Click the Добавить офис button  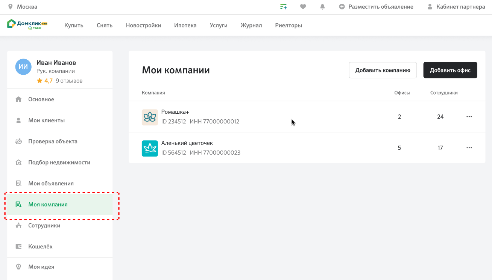[x=450, y=70]
